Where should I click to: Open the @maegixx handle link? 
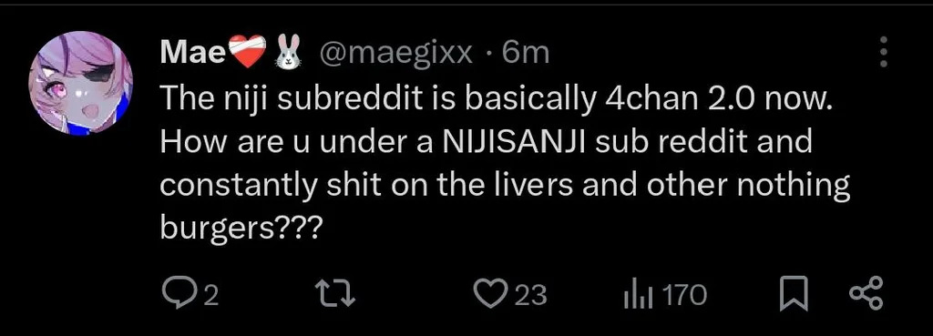395,54
